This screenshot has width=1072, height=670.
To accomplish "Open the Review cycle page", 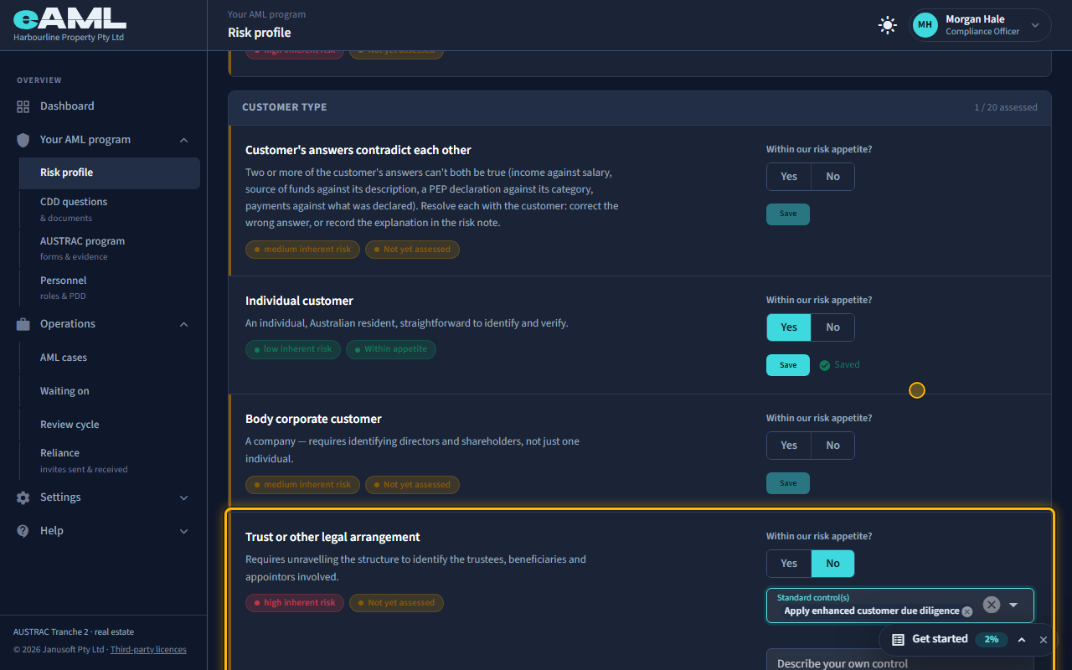I will [110, 425].
